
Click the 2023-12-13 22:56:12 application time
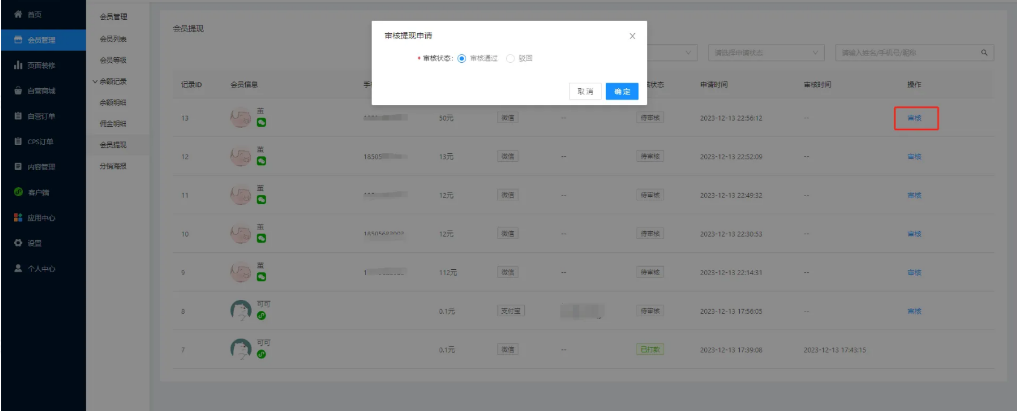[731, 118]
